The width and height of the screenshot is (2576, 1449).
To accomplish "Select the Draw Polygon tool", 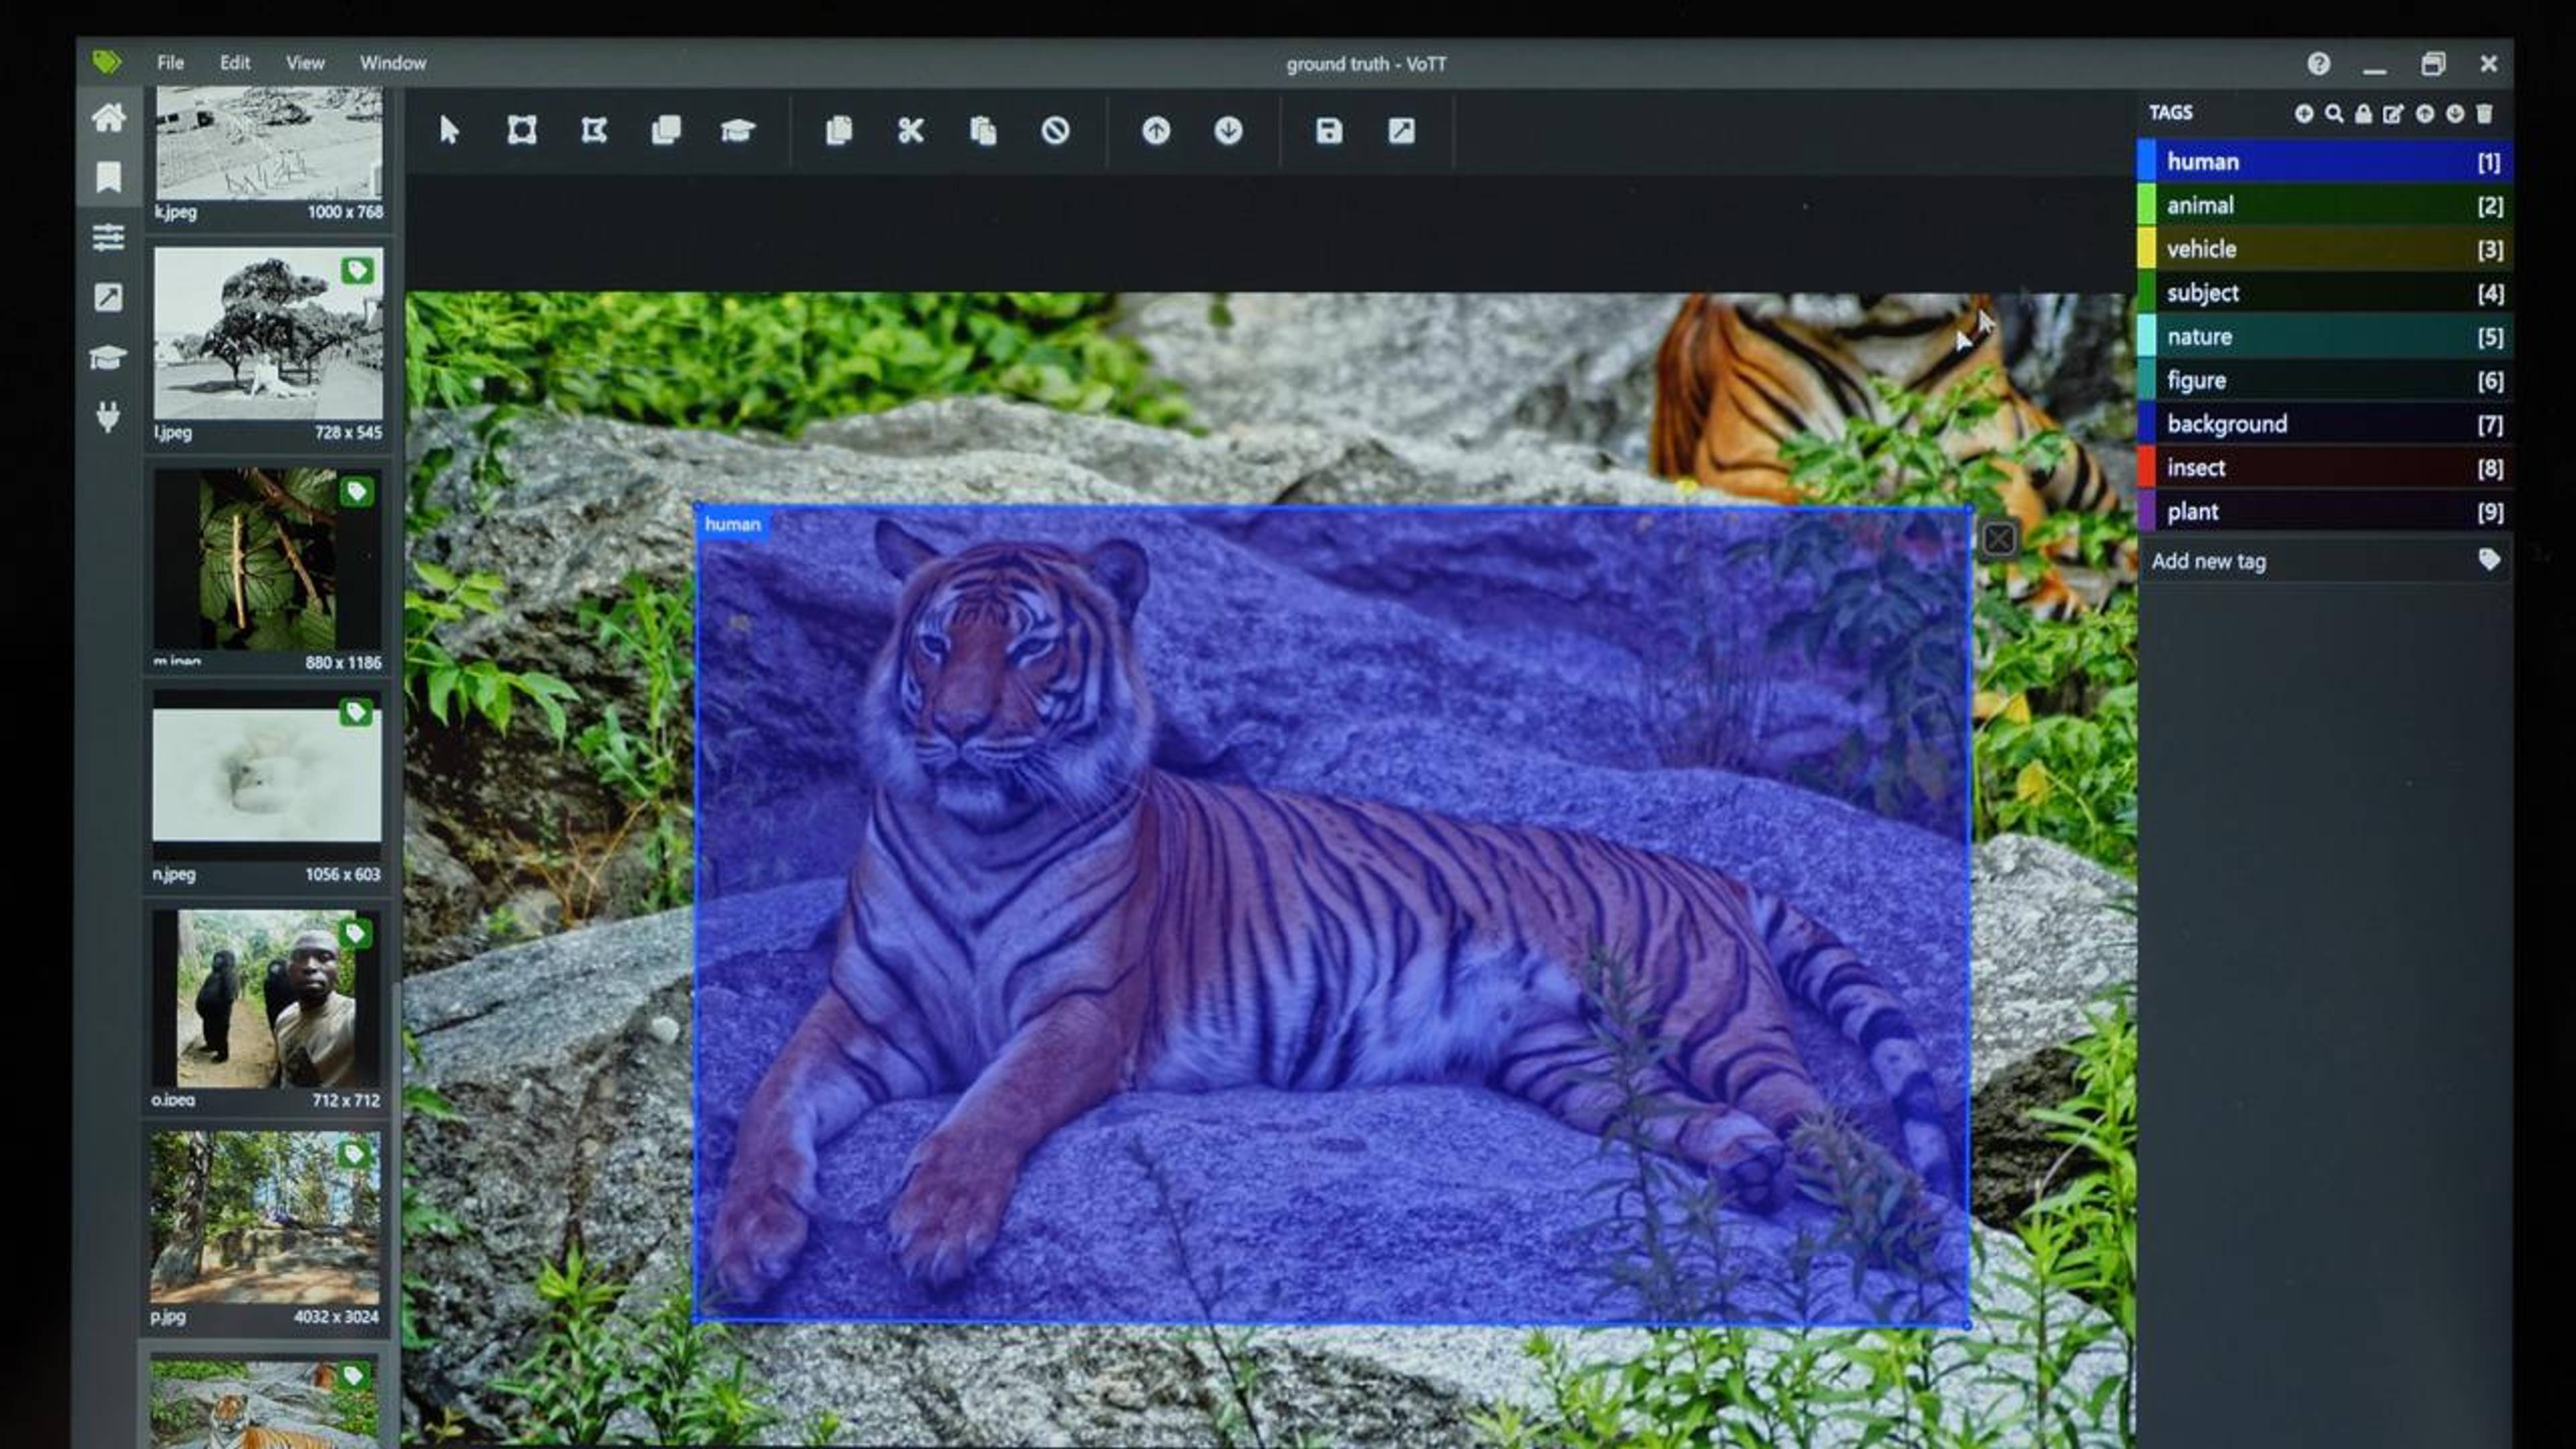I will (x=594, y=131).
